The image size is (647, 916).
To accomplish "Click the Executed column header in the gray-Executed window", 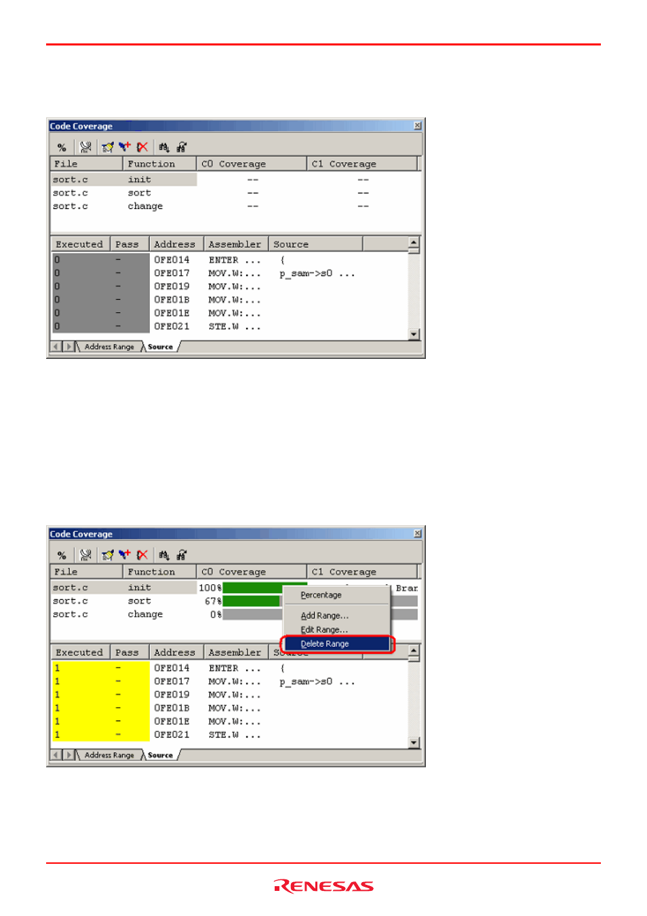I will [x=81, y=244].
